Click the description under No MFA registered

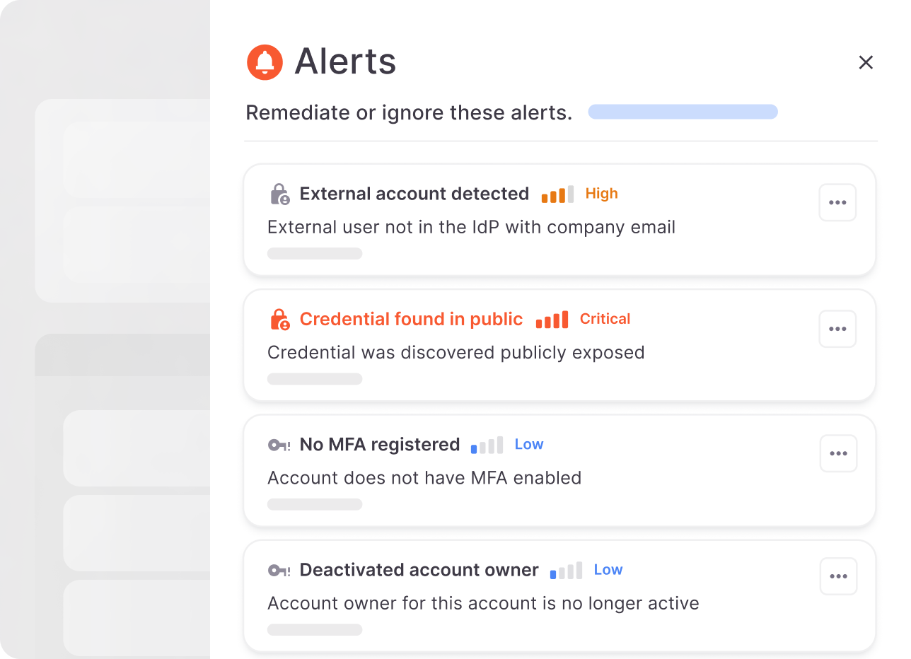[424, 478]
